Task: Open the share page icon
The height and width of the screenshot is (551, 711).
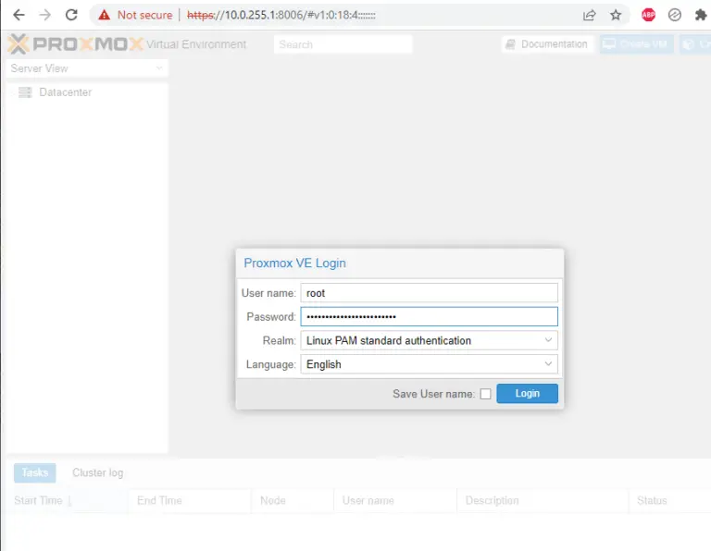Action: click(589, 15)
